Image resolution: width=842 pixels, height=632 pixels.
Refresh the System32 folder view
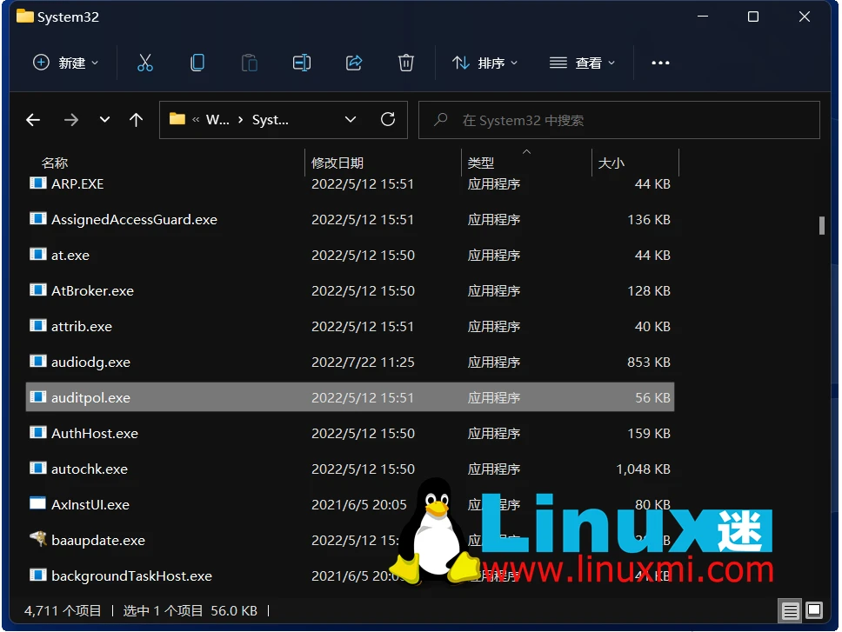pos(388,119)
